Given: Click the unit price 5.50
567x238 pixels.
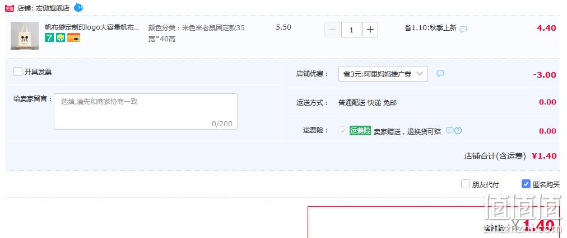Looking at the screenshot, I should [x=283, y=27].
